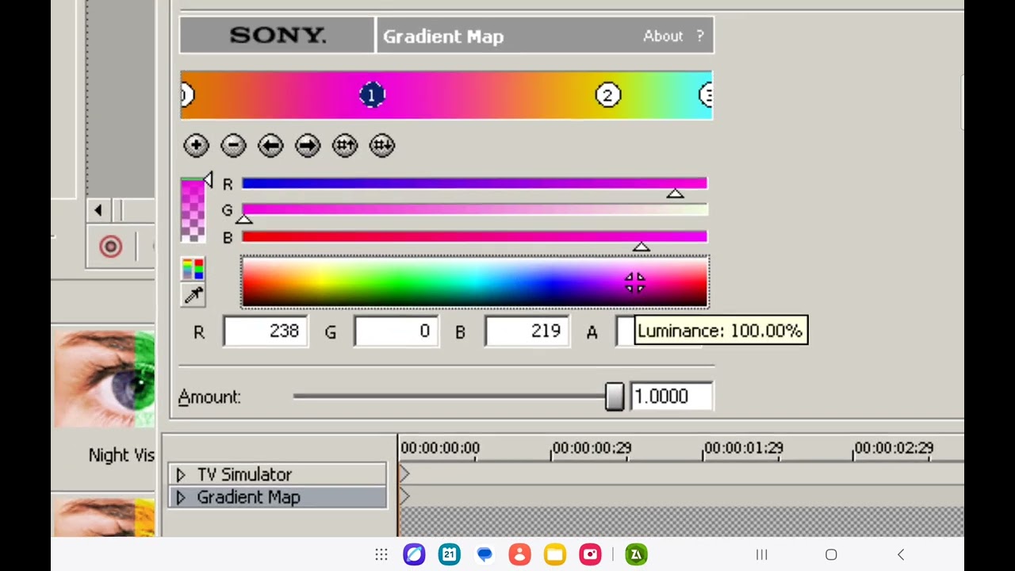Open the Android app drawer grid

(381, 554)
